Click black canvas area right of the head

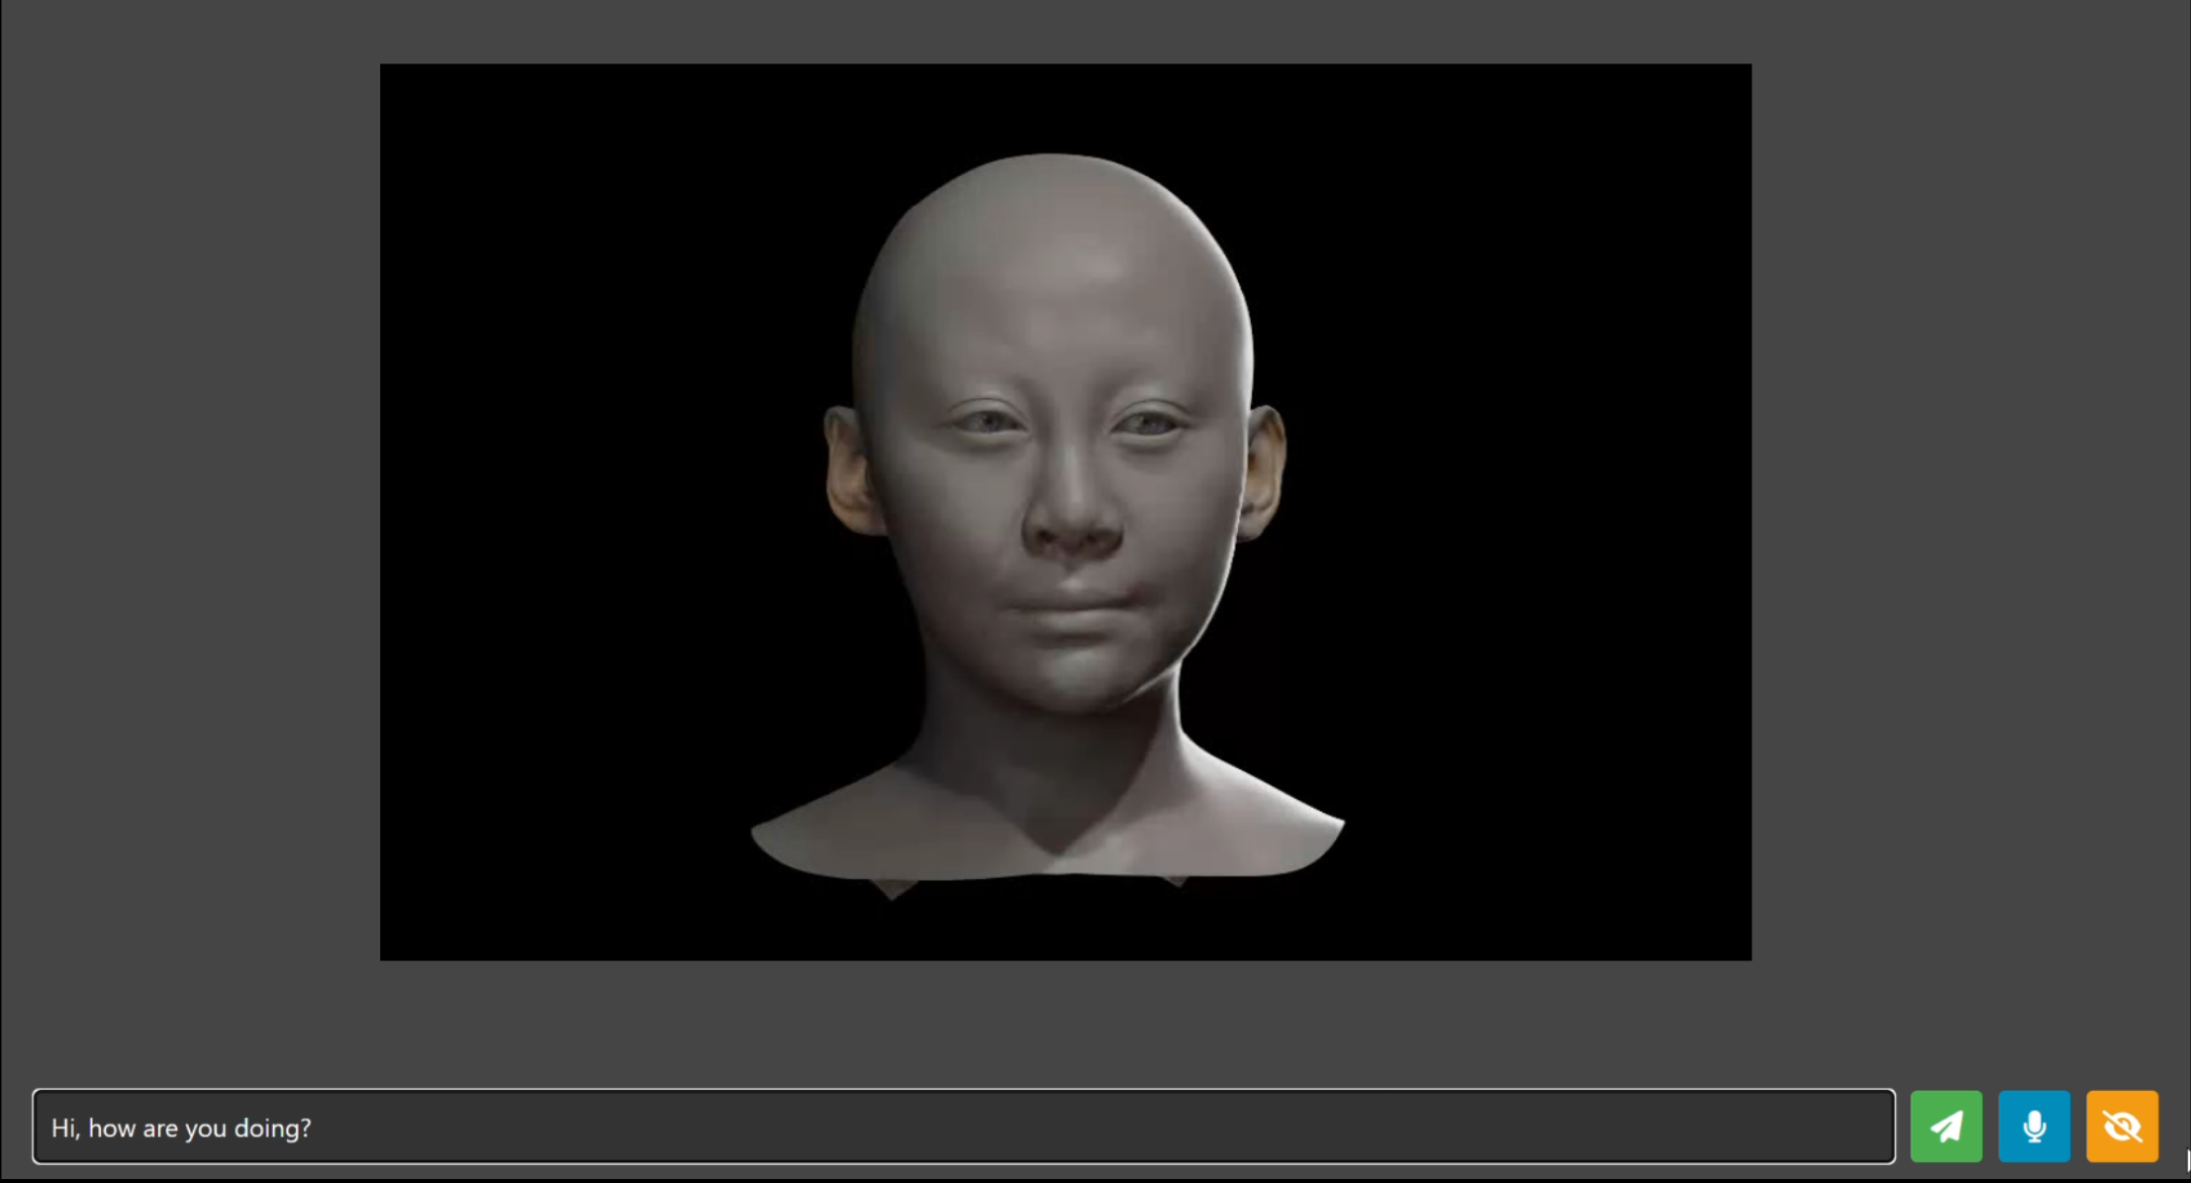pyautogui.click(x=1534, y=495)
